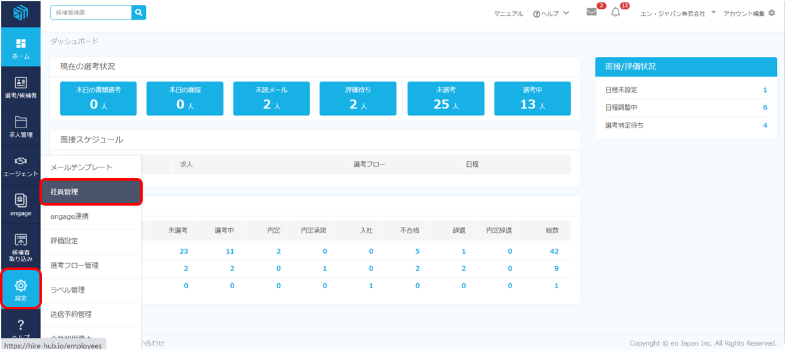The image size is (785, 350).
Task: Select 社員管理 from the settings menu
Action: point(91,192)
